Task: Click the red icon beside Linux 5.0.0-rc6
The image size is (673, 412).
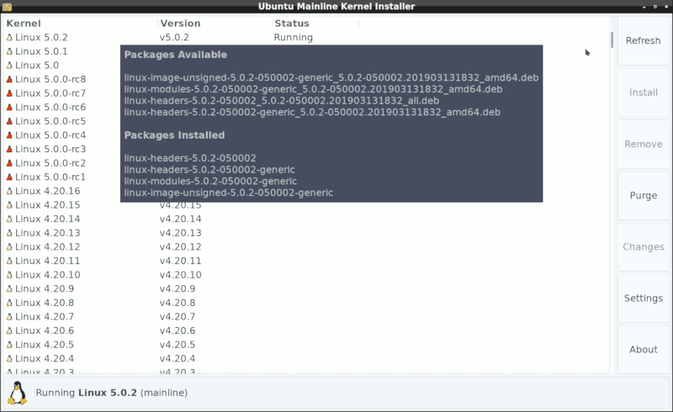Action: [x=9, y=108]
